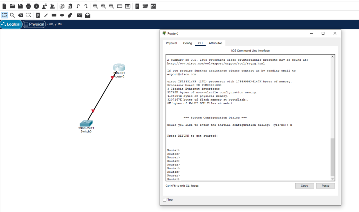Launch the User Profile icon
Screen dimensions: 359x212
coord(45,6)
